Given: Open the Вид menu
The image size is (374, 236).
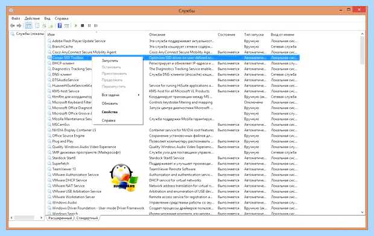Looking at the screenshot, I should 47,18.
